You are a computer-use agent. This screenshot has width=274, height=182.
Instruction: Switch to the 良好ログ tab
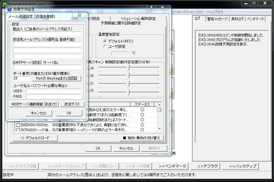point(237,19)
